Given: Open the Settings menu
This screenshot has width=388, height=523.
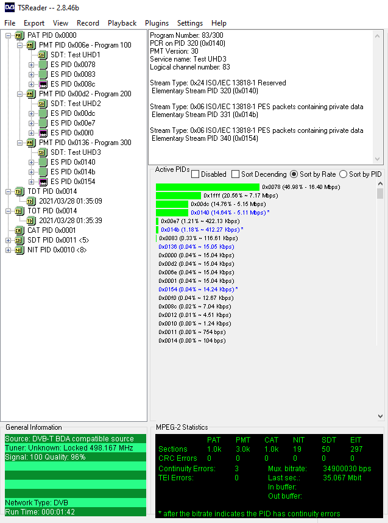Looking at the screenshot, I should point(190,23).
